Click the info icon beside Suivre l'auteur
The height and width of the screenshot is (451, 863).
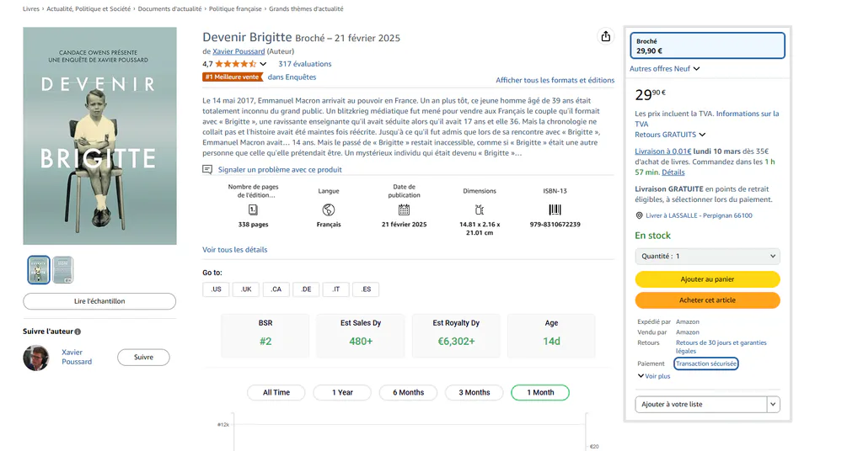coord(78,332)
